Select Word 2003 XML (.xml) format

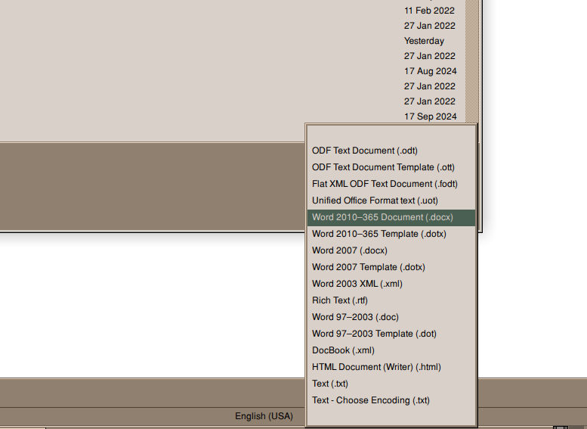point(391,284)
